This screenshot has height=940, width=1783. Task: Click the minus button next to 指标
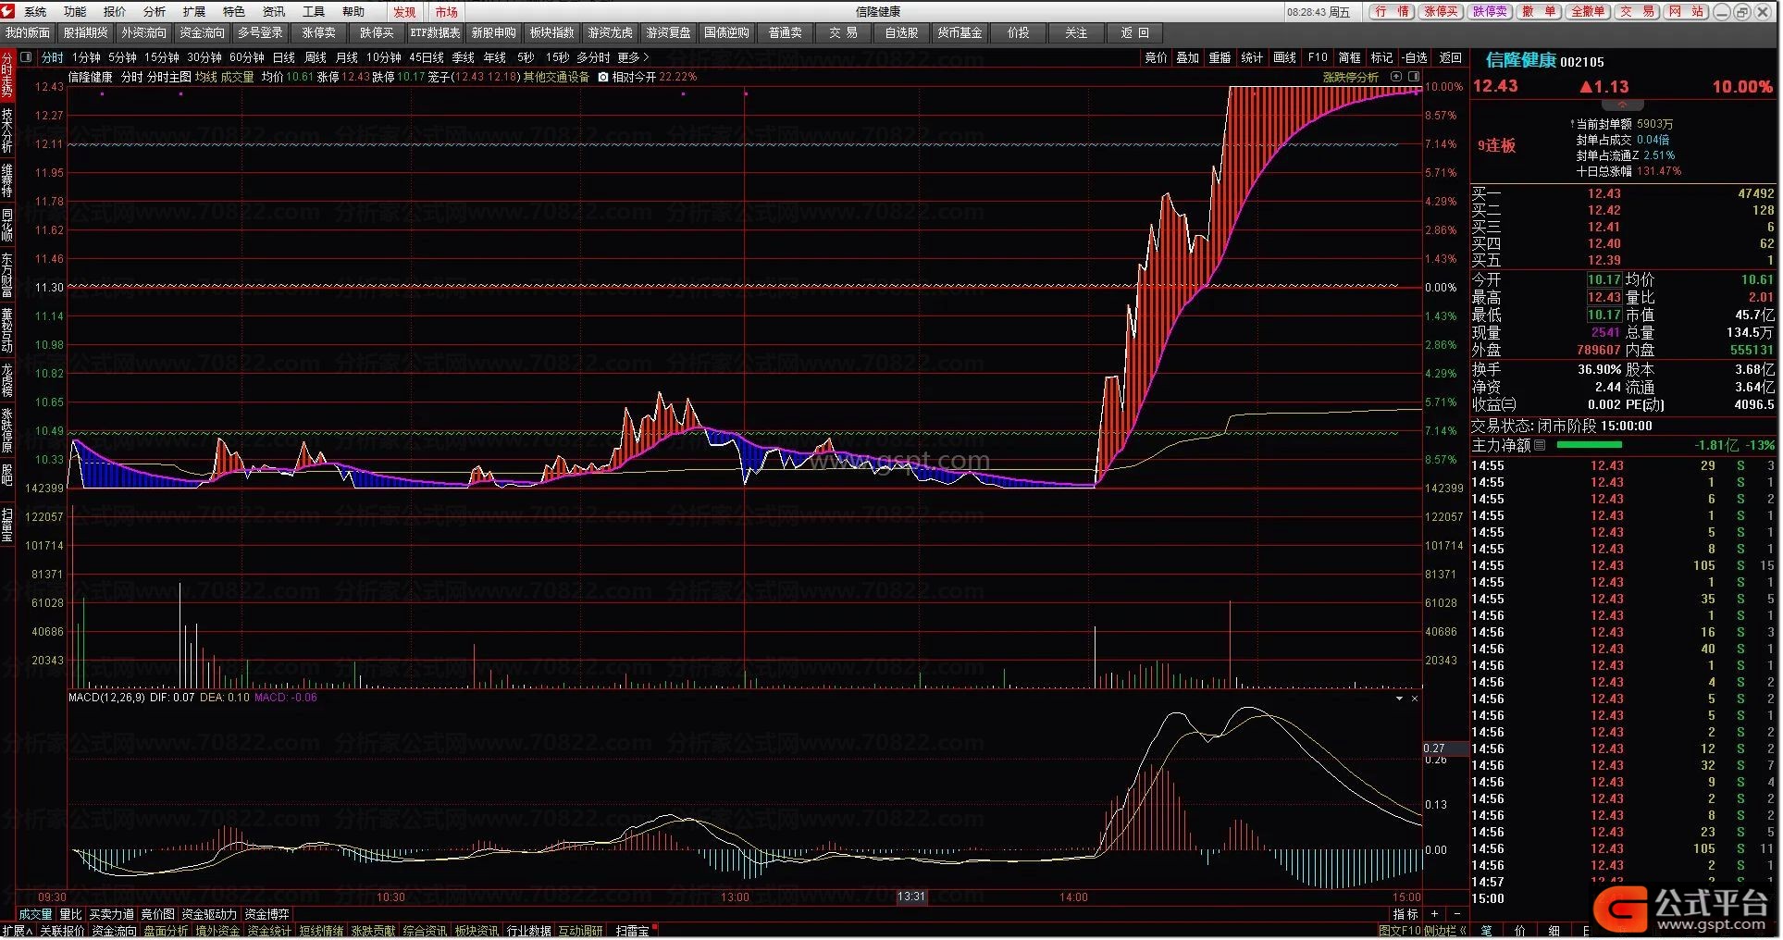[1457, 914]
